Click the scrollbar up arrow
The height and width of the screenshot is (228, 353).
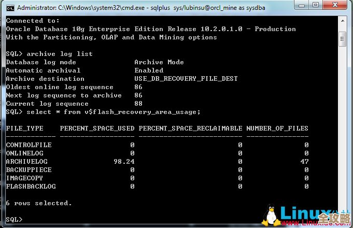(x=343, y=21)
